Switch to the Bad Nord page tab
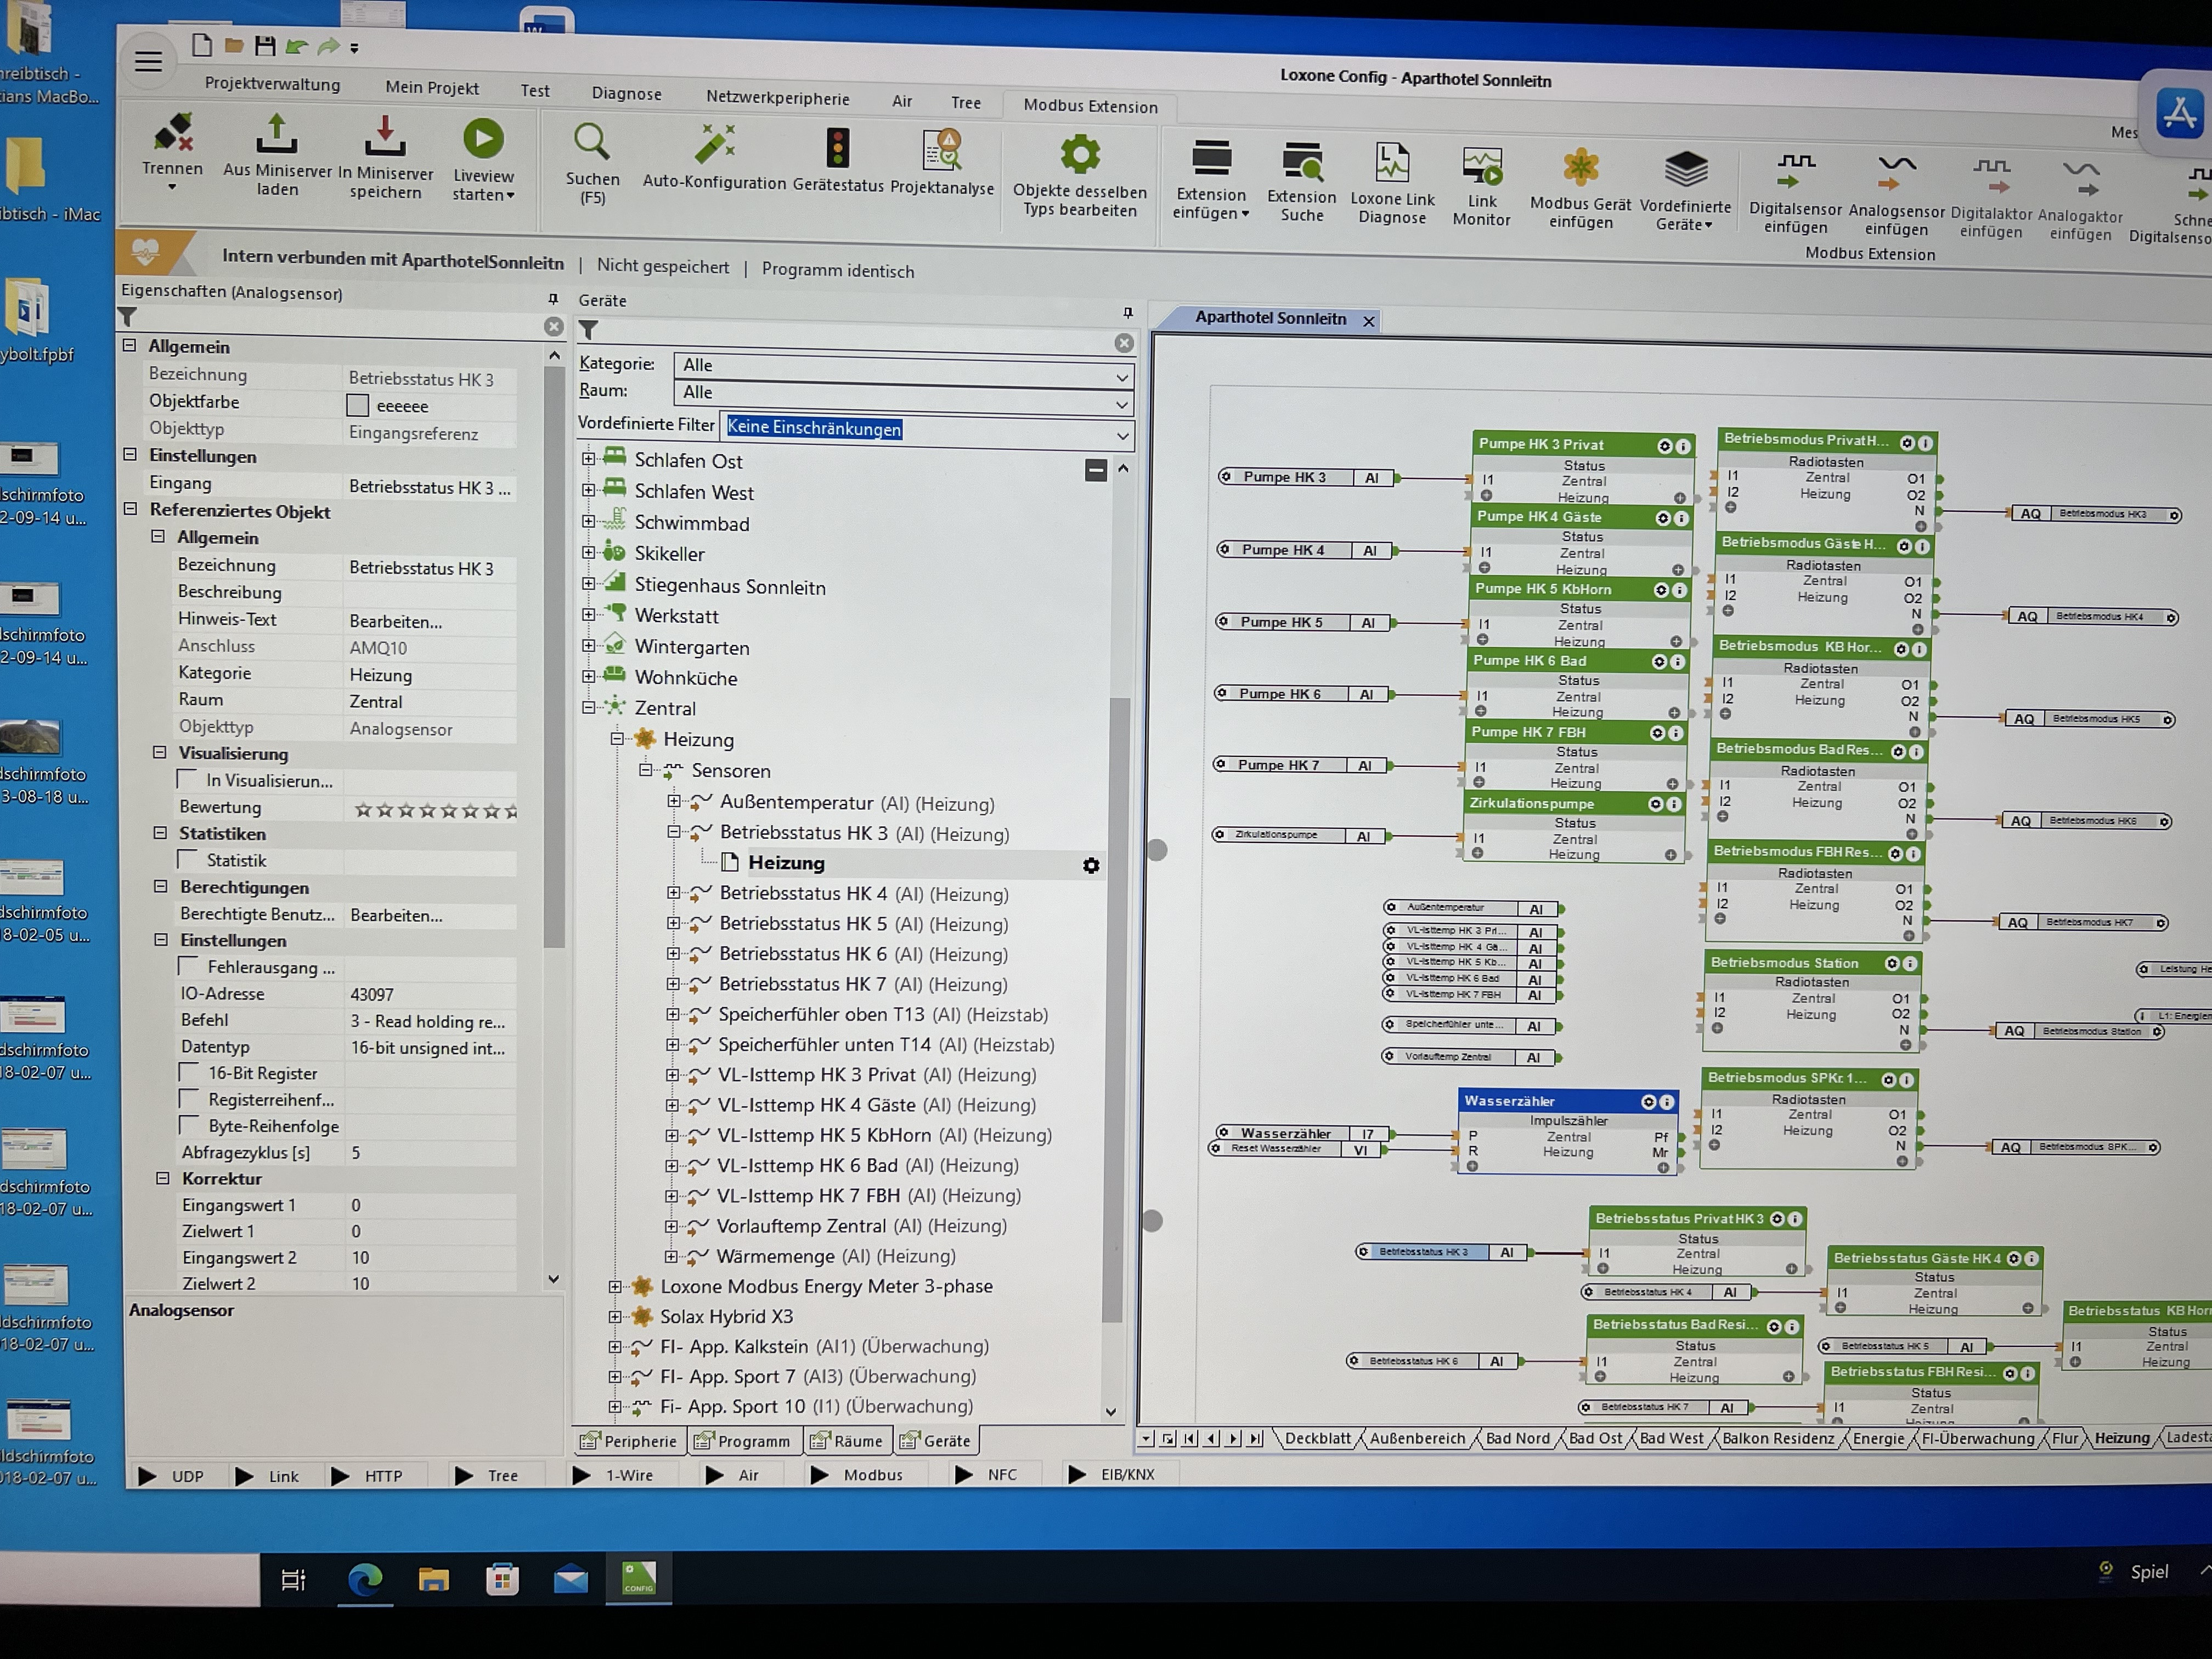Viewport: 2212px width, 1659px height. [x=1517, y=1438]
